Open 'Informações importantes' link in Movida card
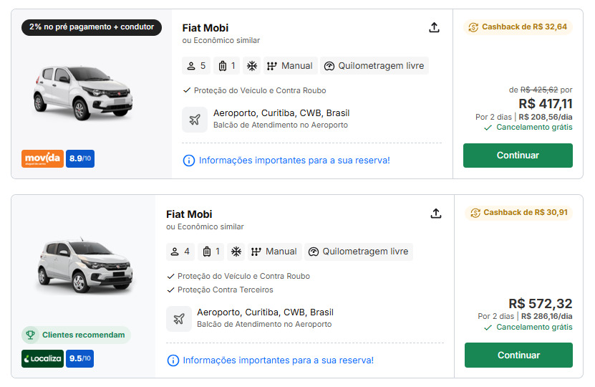595x387 pixels. point(294,161)
